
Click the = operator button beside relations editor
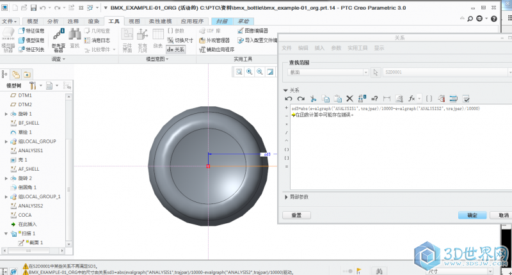287,167
